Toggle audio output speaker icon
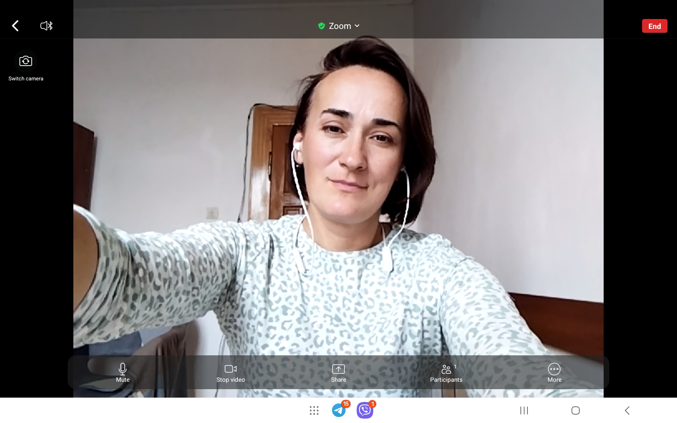Screen dimensions: 677x423 [46, 25]
